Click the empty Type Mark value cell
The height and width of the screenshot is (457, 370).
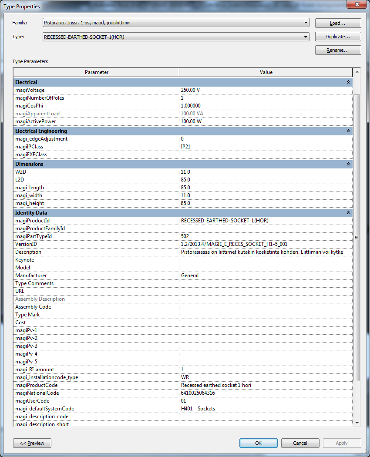266,315
